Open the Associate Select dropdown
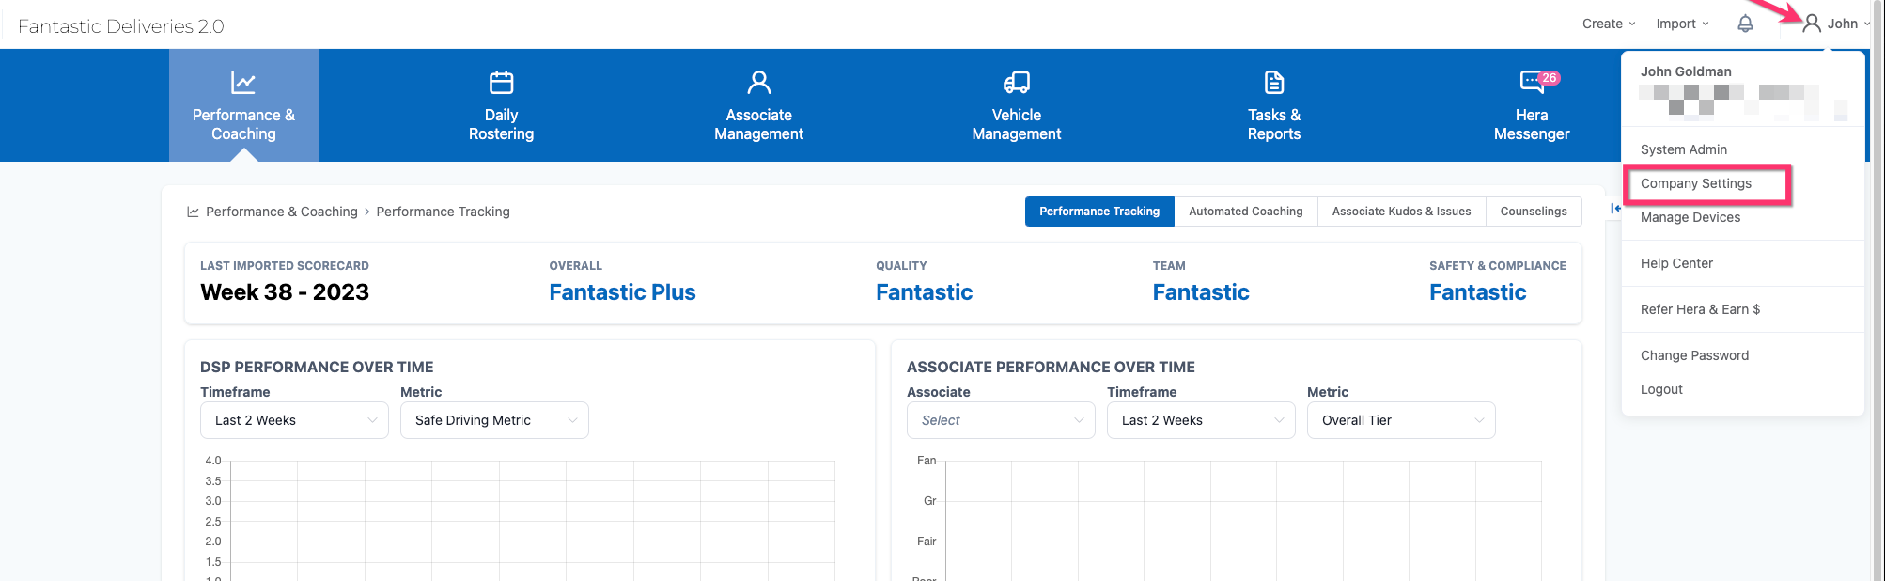The width and height of the screenshot is (1885, 581). point(1001,420)
